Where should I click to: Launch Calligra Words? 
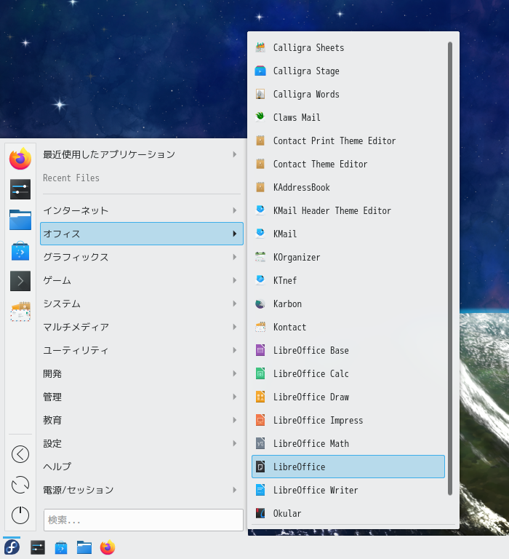tap(348, 94)
